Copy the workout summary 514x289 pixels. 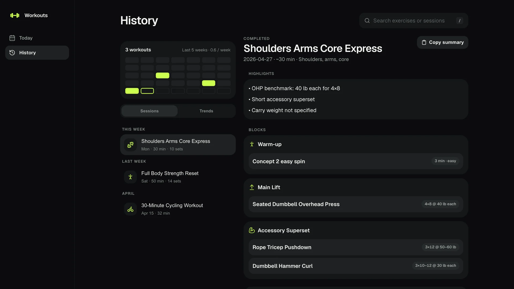[443, 43]
